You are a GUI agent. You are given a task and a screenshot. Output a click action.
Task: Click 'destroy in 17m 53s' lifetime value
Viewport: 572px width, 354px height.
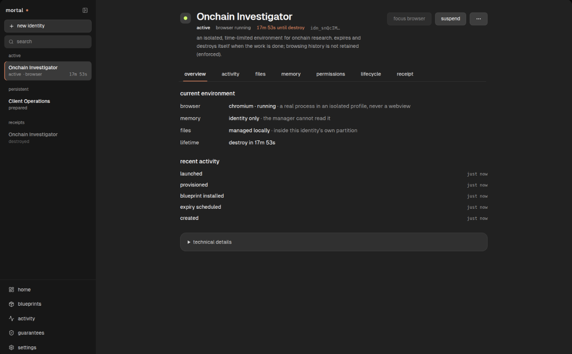coord(252,143)
